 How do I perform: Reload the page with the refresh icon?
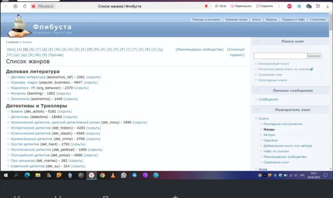coord(25,6)
